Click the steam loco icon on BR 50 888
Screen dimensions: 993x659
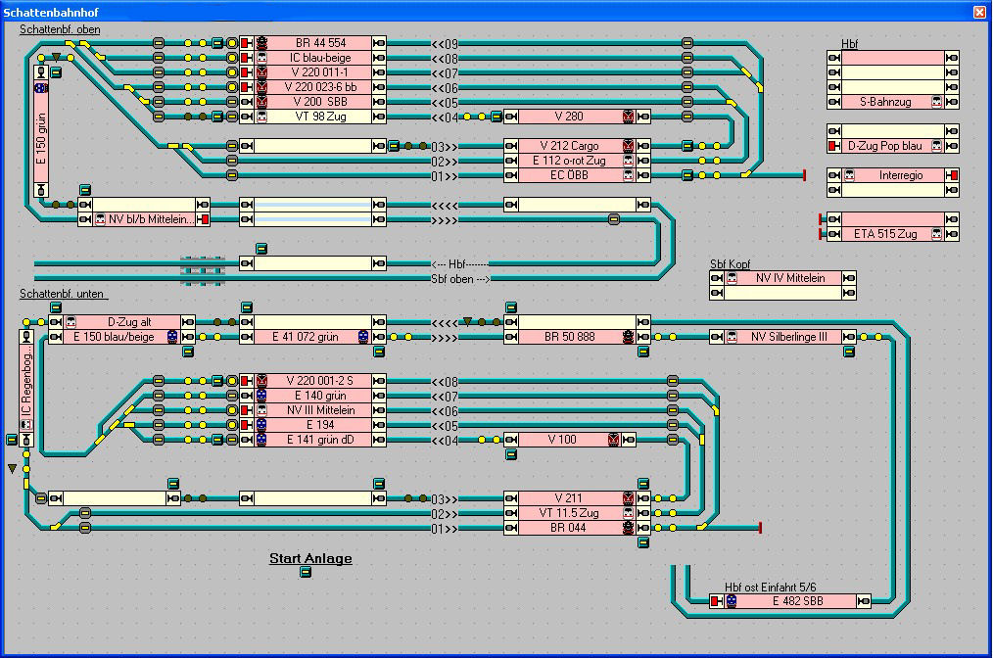(x=627, y=337)
